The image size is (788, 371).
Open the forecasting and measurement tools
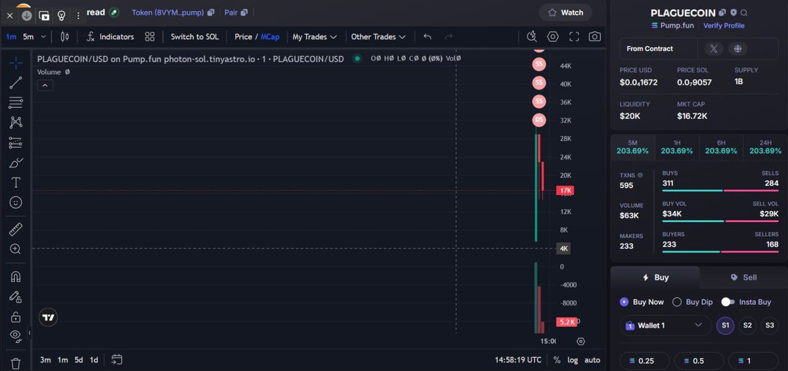click(16, 142)
